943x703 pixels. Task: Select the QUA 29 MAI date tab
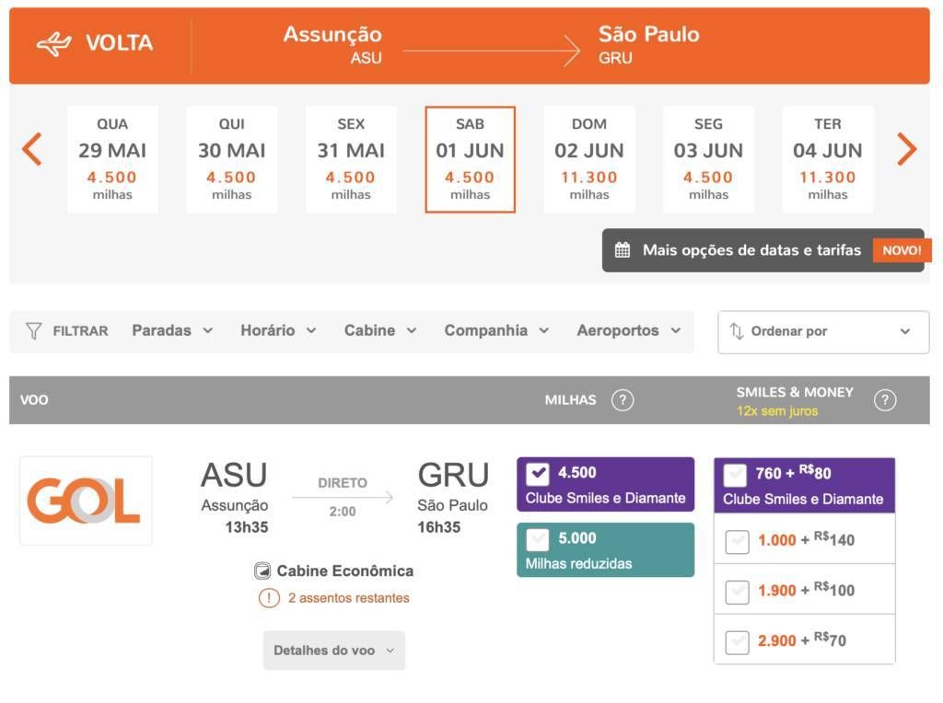click(112, 159)
